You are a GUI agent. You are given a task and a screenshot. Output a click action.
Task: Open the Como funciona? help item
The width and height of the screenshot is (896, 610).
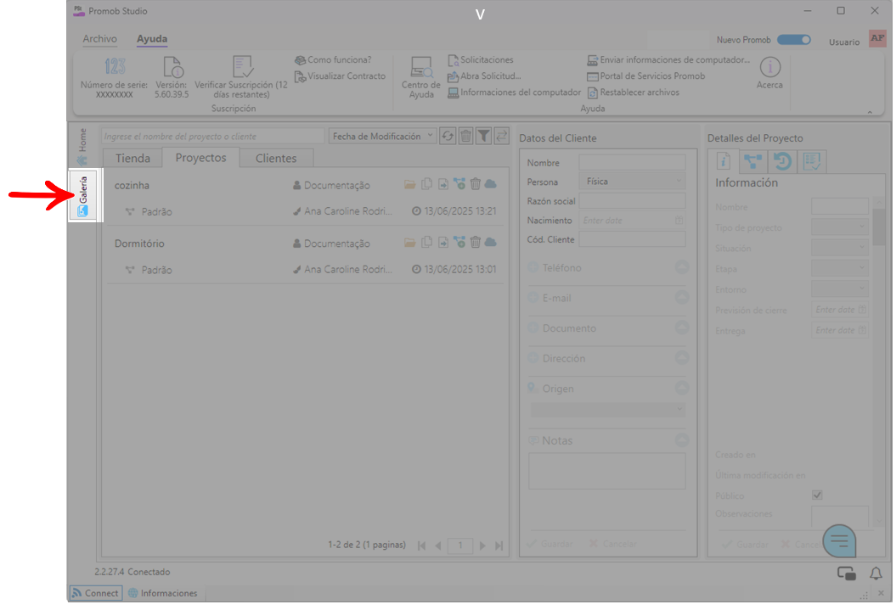click(x=333, y=60)
